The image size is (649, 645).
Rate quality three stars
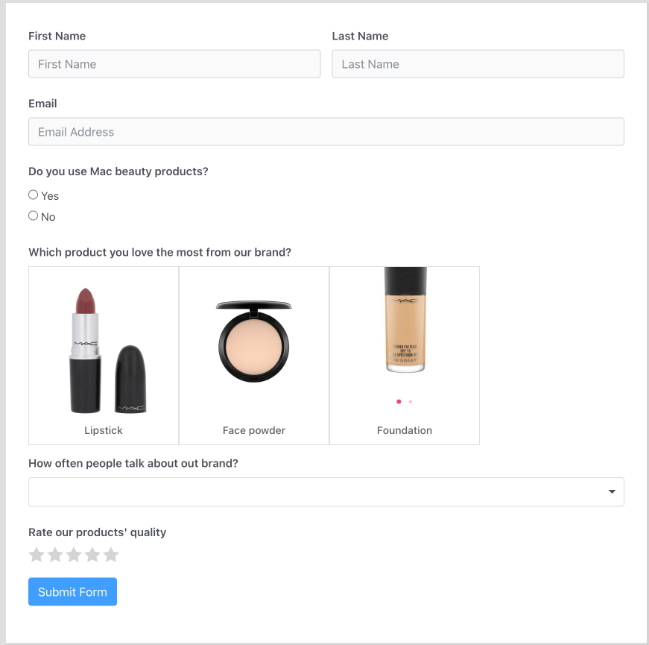point(74,555)
